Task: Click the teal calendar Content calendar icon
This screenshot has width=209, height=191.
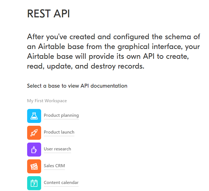Action: [34, 183]
